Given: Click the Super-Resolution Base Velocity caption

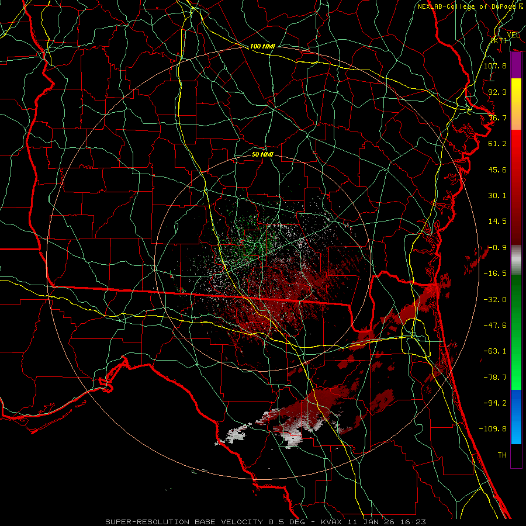Looking at the screenshot, I should pyautogui.click(x=265, y=522).
